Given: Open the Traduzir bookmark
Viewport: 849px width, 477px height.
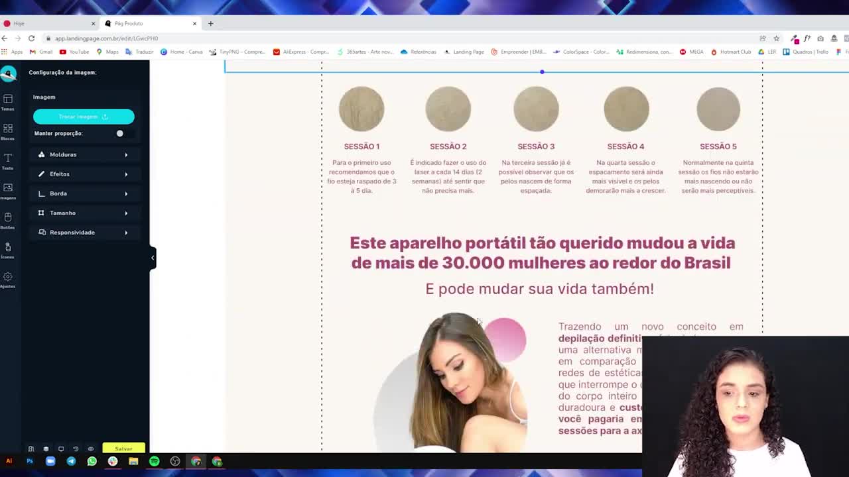Looking at the screenshot, I should pyautogui.click(x=140, y=52).
